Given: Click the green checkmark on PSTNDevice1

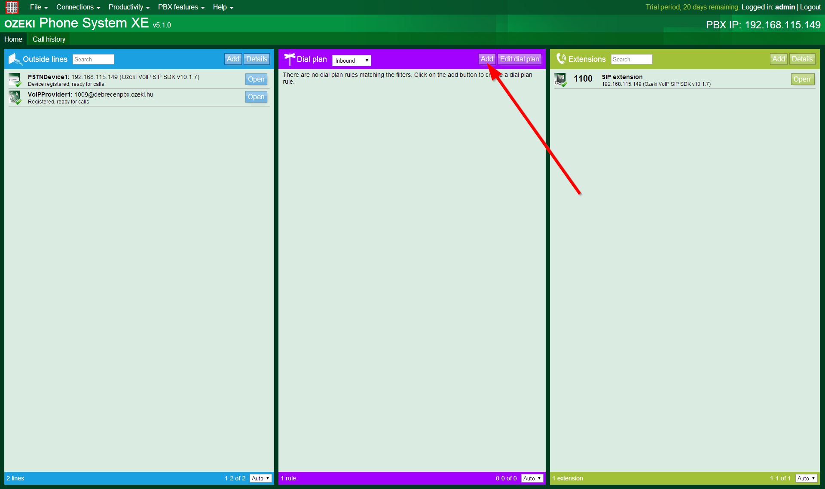Looking at the screenshot, I should (18, 84).
